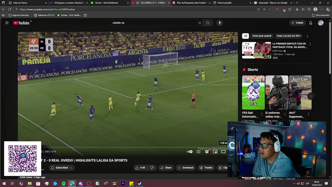Switch to Plan de Respuesta ante Incidentes tab

point(191,3)
